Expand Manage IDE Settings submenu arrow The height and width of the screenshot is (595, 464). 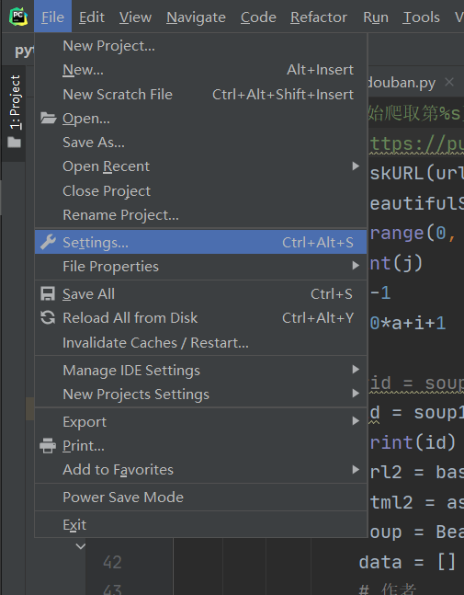[x=356, y=369]
